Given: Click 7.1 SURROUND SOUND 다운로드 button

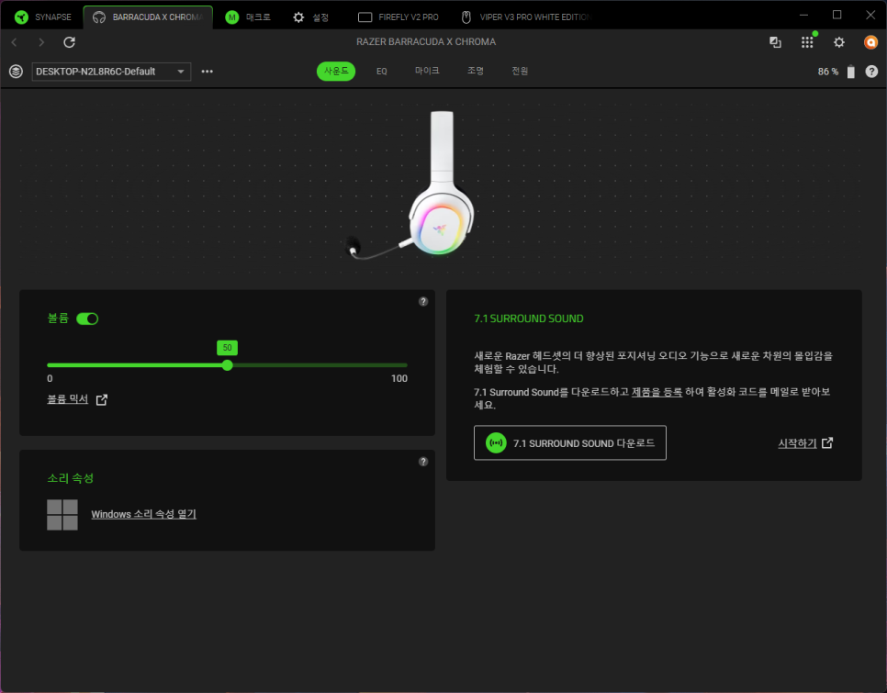Looking at the screenshot, I should [570, 443].
